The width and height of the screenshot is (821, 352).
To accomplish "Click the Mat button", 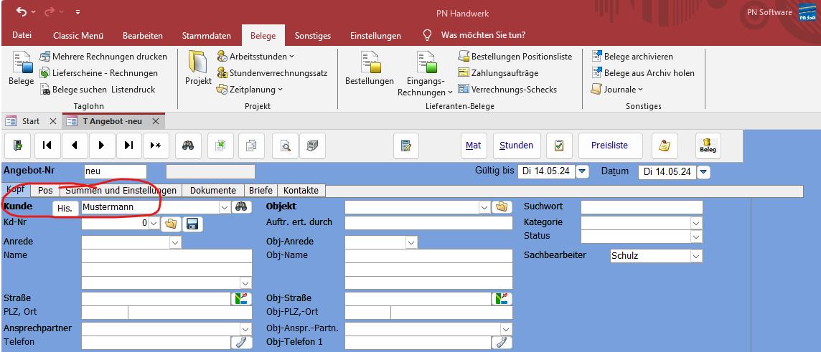I will 474,146.
